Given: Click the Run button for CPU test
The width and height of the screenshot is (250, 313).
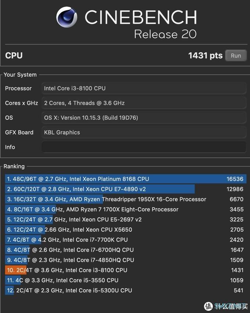Looking at the screenshot, I should 236,55.
